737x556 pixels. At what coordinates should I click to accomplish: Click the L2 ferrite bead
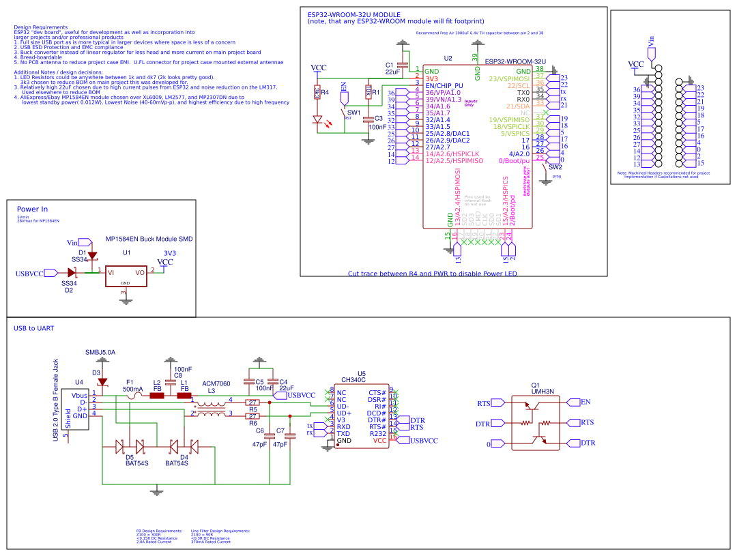tap(157, 396)
